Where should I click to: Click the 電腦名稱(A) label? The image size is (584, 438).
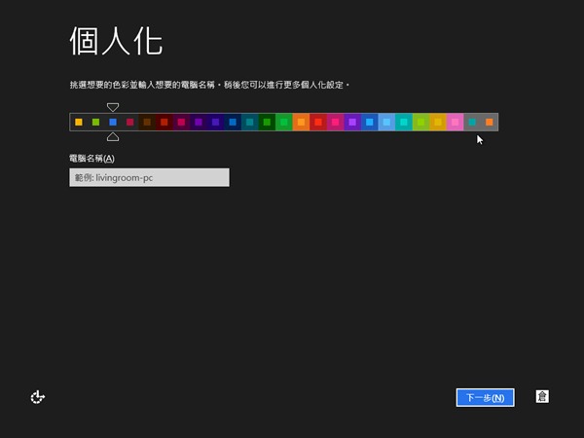click(91, 159)
